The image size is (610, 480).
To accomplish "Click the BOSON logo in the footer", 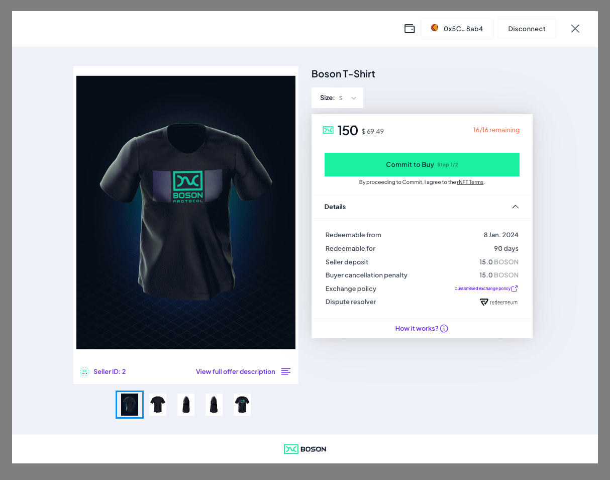I will pos(305,449).
